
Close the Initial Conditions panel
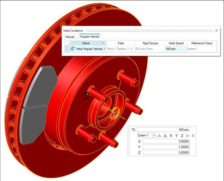(x=216, y=30)
